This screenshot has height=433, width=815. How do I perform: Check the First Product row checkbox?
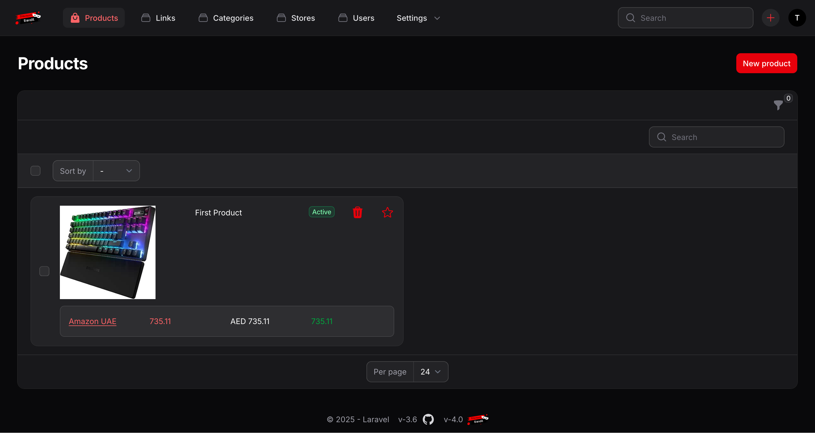[44, 271]
